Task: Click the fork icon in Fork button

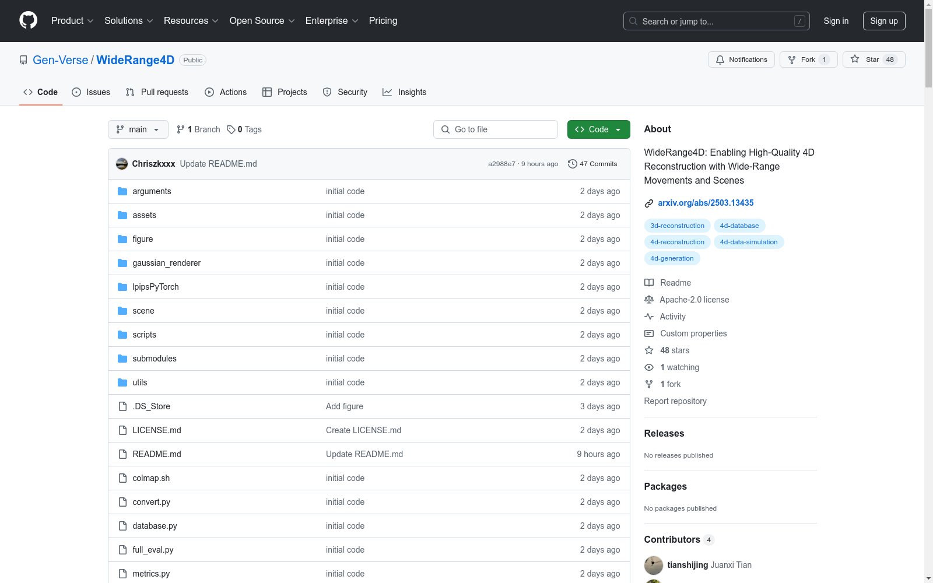Action: [x=792, y=59]
